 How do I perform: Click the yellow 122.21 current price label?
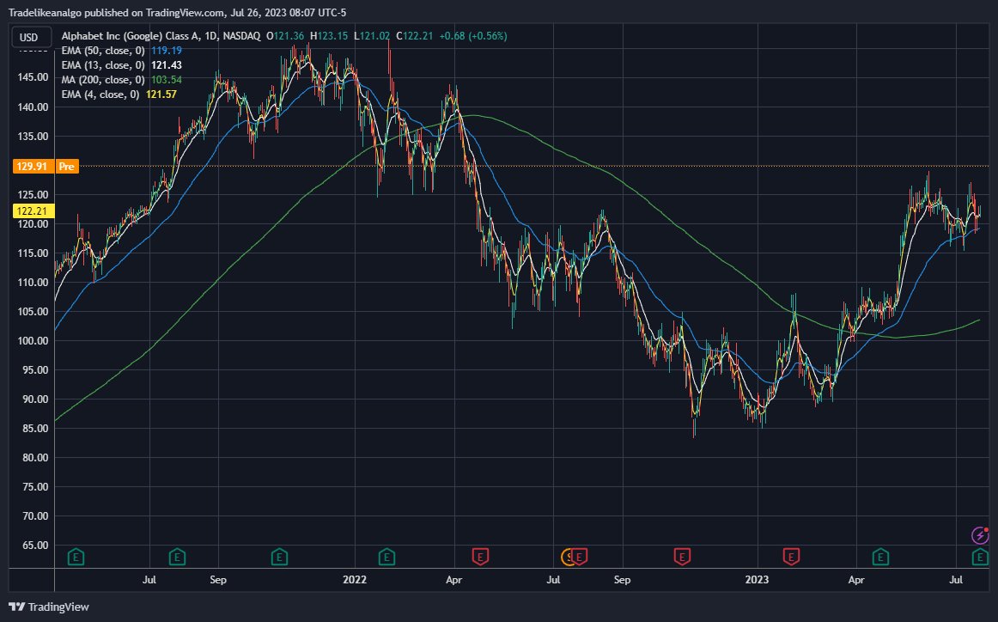pos(32,210)
